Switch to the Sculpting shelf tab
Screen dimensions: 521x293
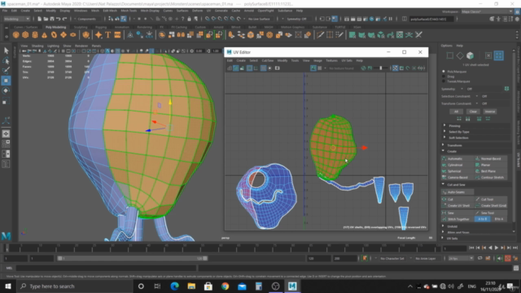81,27
